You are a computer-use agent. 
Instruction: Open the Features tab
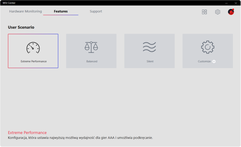61,12
